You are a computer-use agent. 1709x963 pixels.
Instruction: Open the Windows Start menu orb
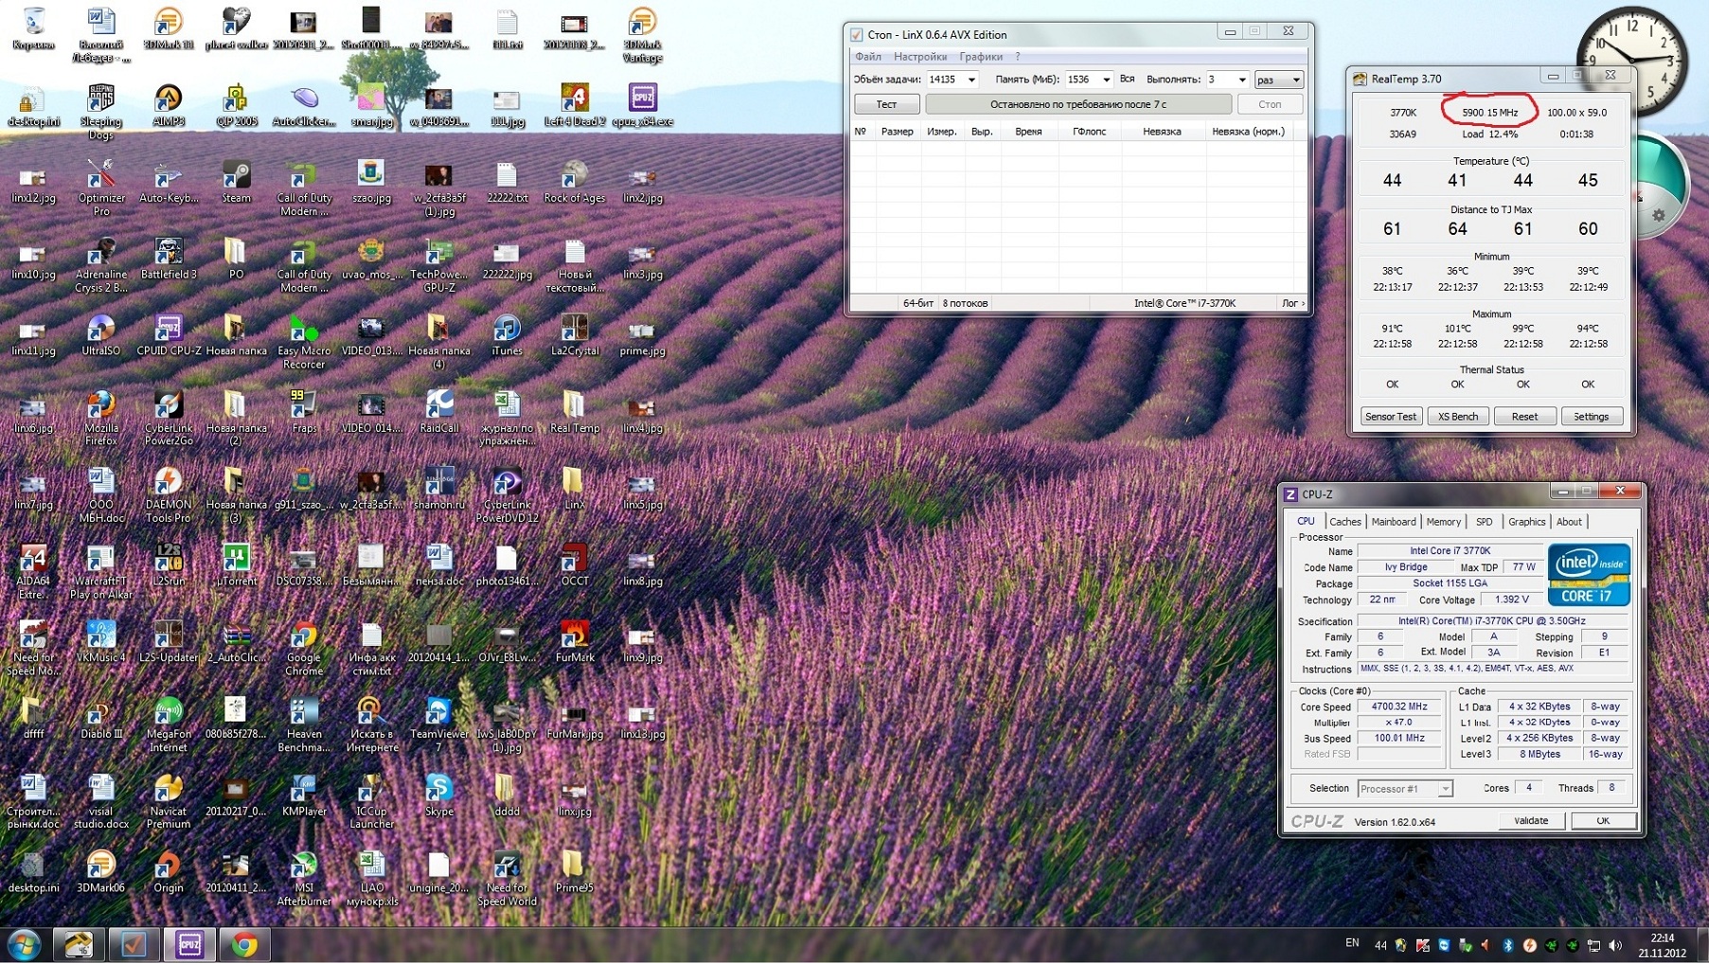[25, 944]
